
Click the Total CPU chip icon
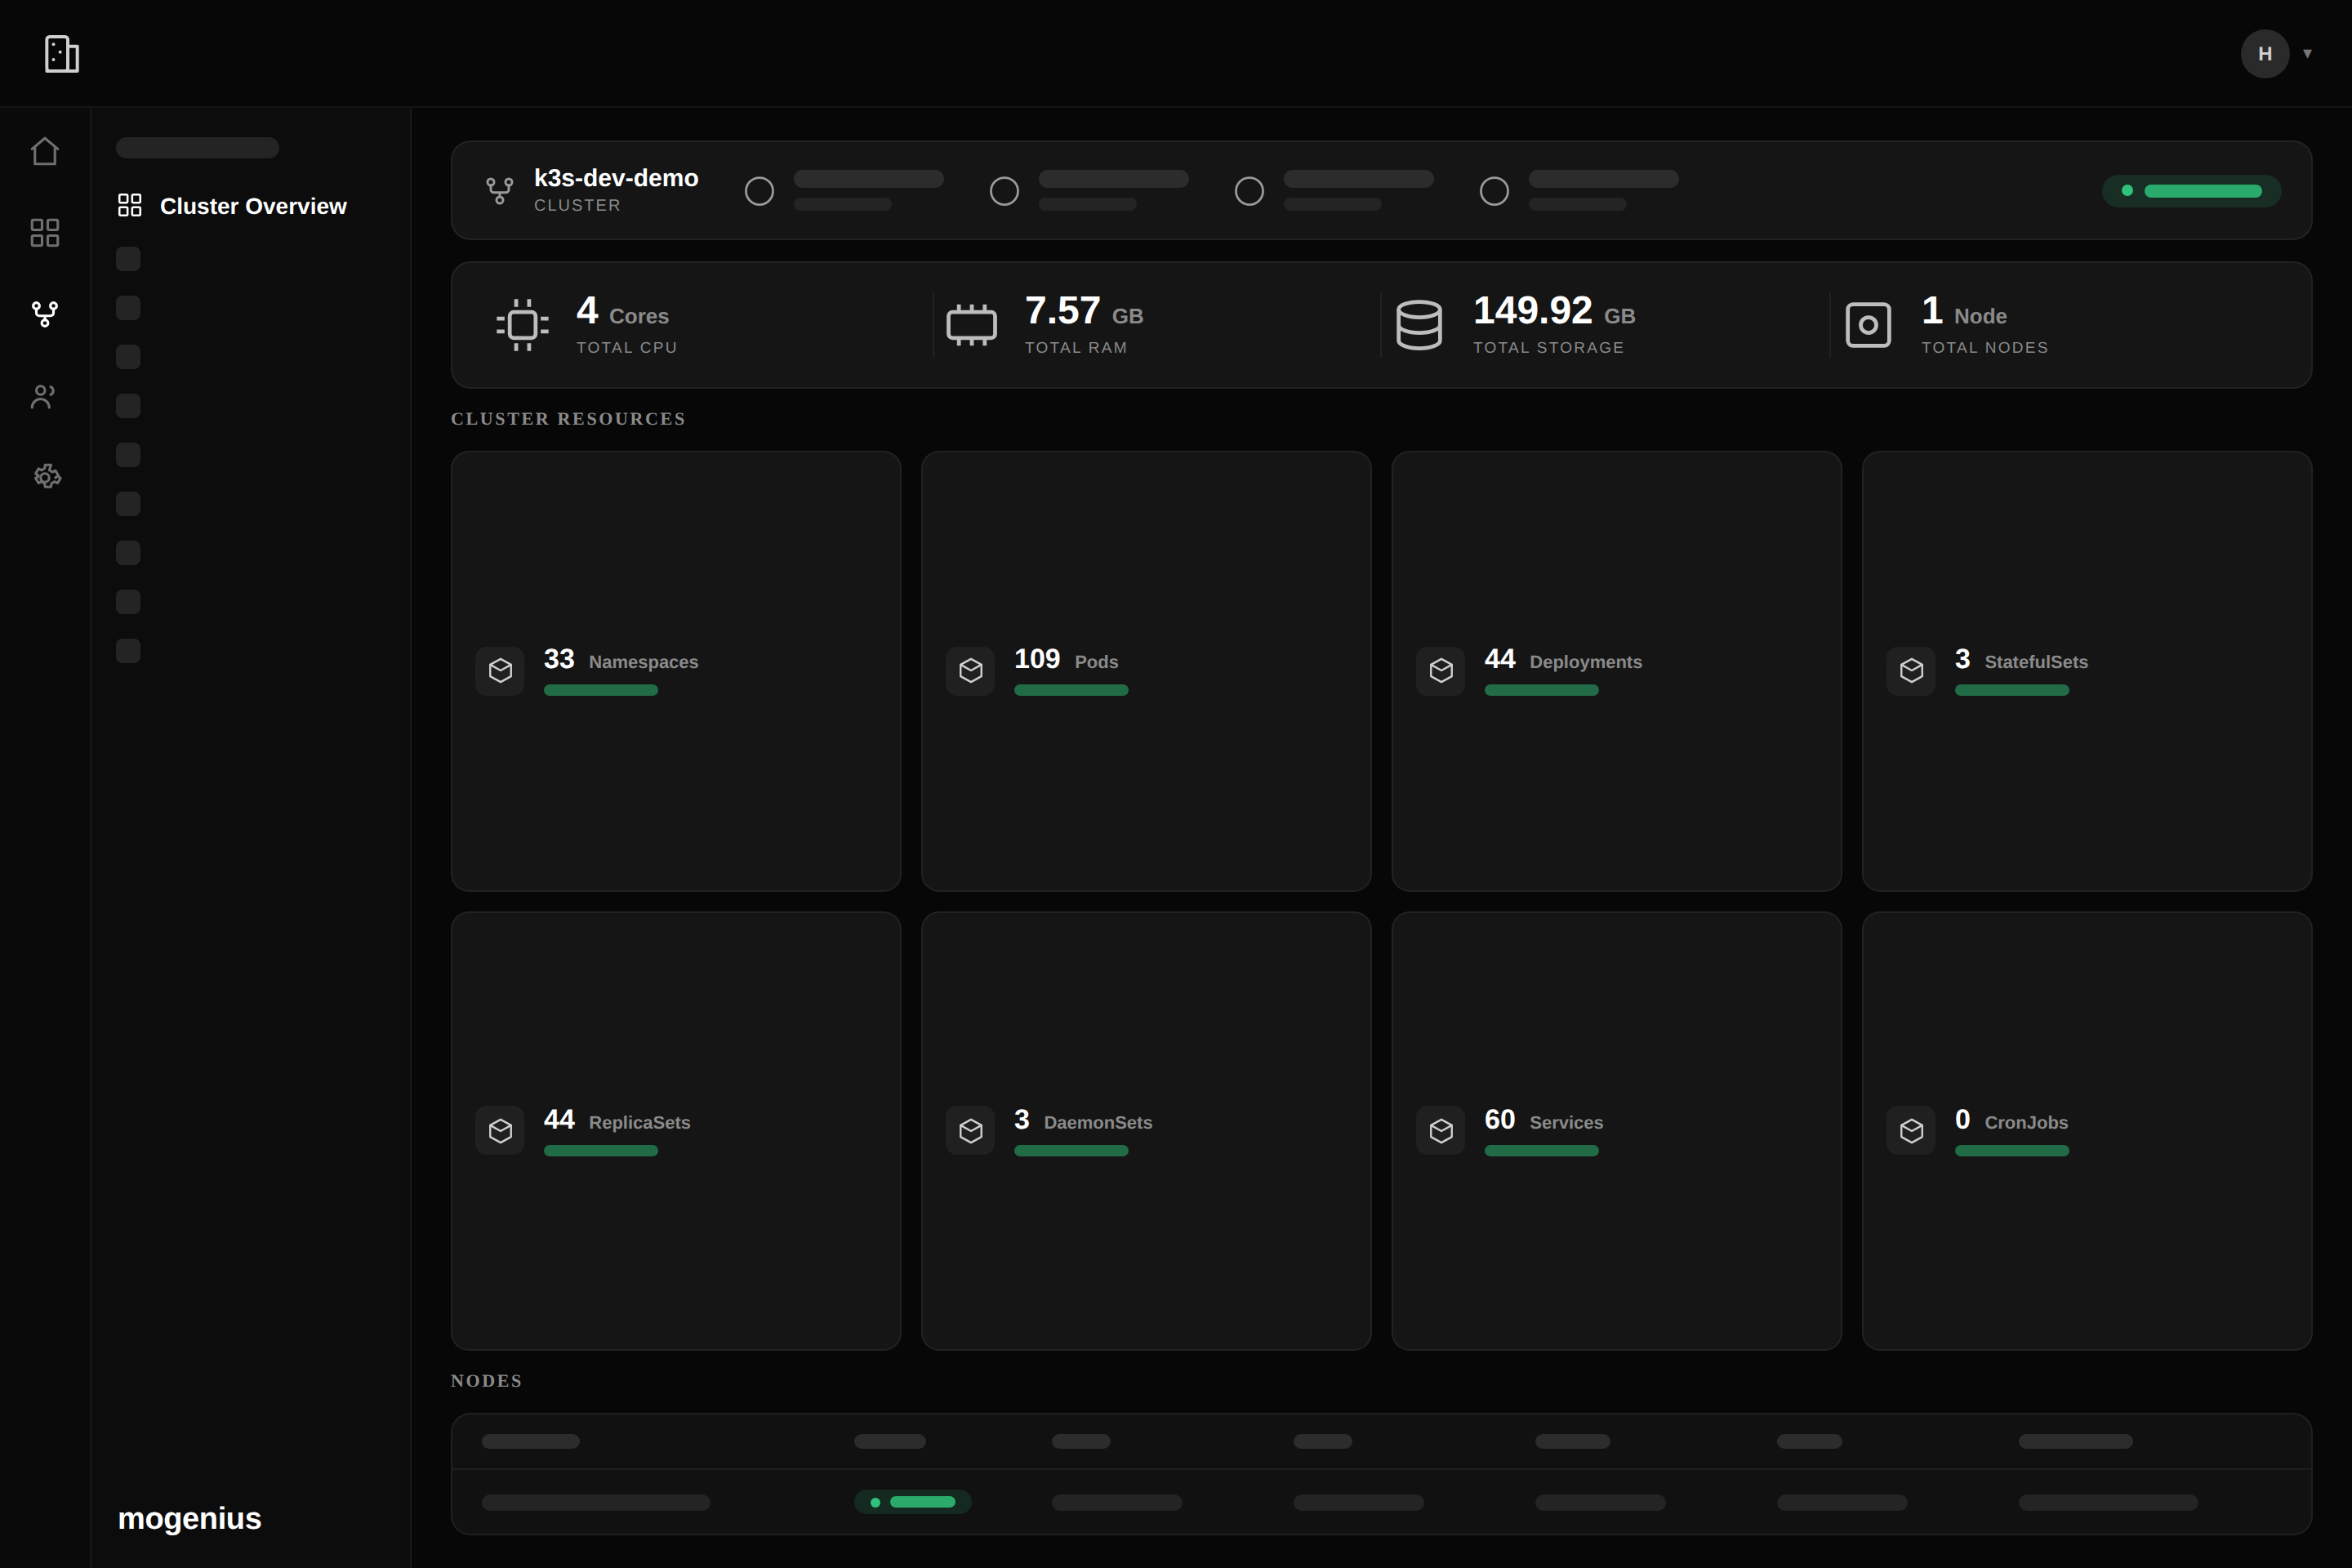[x=522, y=325]
